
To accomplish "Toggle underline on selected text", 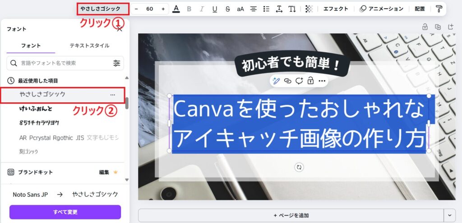I will click(x=215, y=9).
